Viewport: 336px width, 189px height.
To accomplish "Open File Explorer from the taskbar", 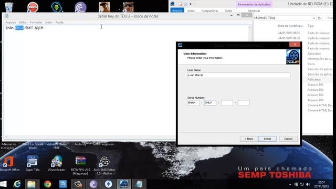I will [31, 184].
